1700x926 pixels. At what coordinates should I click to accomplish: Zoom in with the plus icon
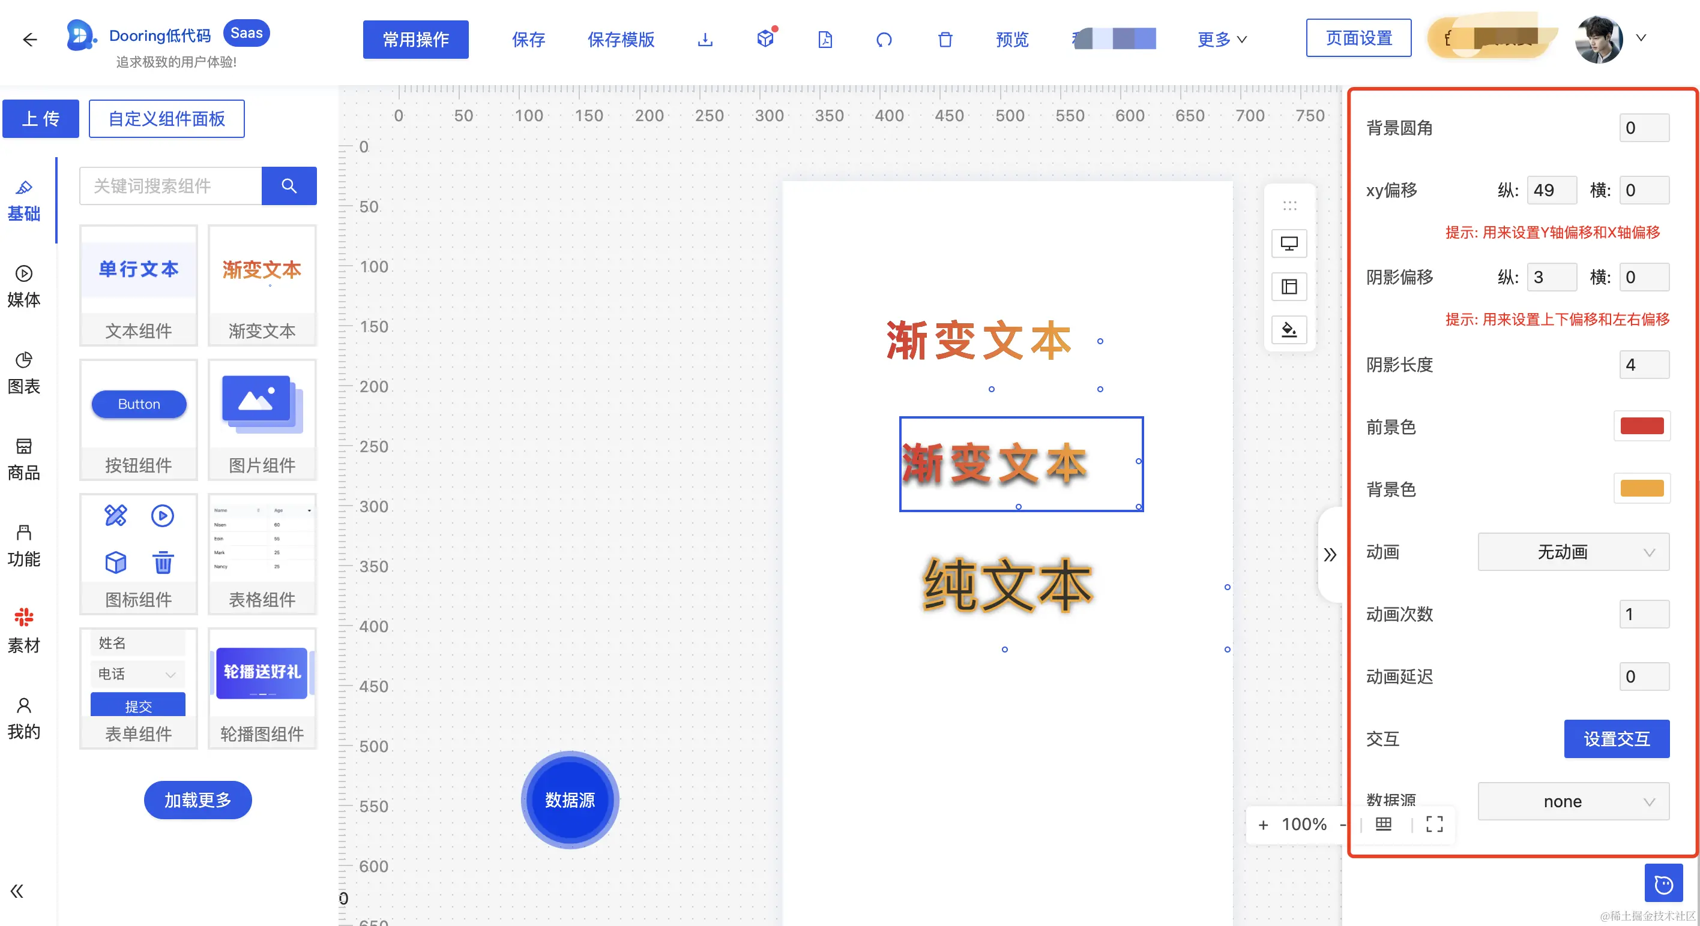pyautogui.click(x=1263, y=825)
